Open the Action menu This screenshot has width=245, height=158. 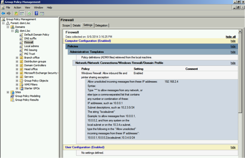coord(17,8)
